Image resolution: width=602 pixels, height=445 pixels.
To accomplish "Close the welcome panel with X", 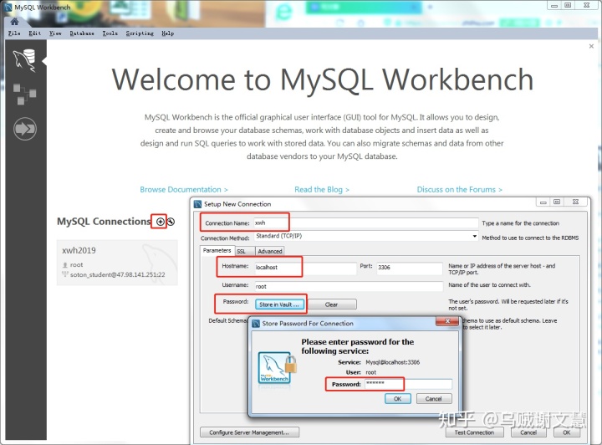I will coord(591,46).
